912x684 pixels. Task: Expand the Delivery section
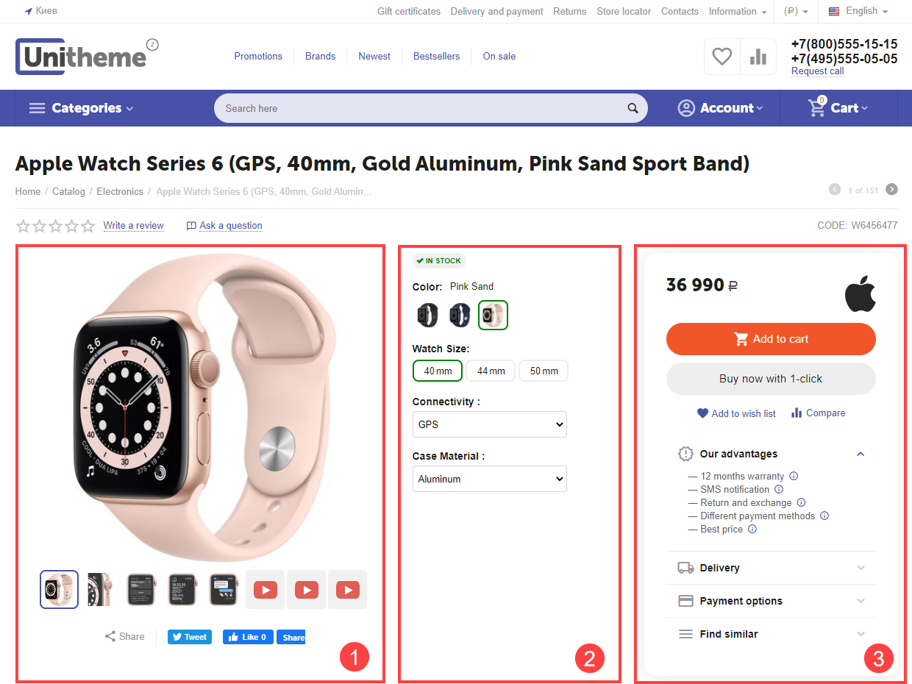click(x=771, y=568)
